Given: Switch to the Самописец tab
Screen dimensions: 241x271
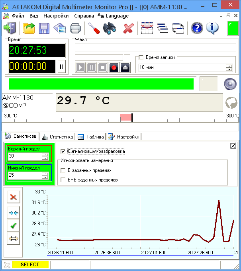Looking at the screenshot, I should pyautogui.click(x=22, y=136).
